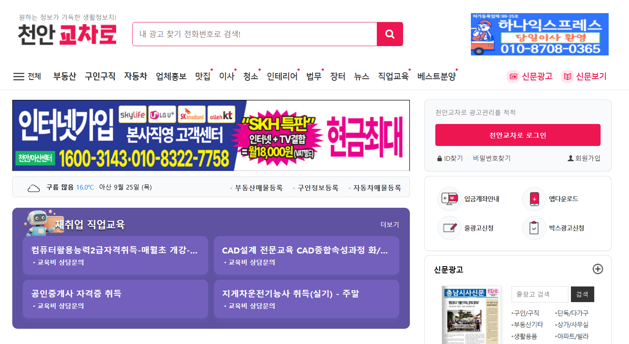This screenshot has width=629, height=344.
Task: Open the 전체 hamburger menu icon
Action: (x=19, y=77)
